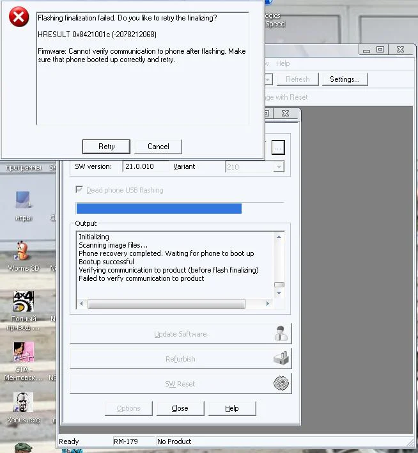Open the Help menu in main window
The width and height of the screenshot is (418, 453).
click(283, 63)
